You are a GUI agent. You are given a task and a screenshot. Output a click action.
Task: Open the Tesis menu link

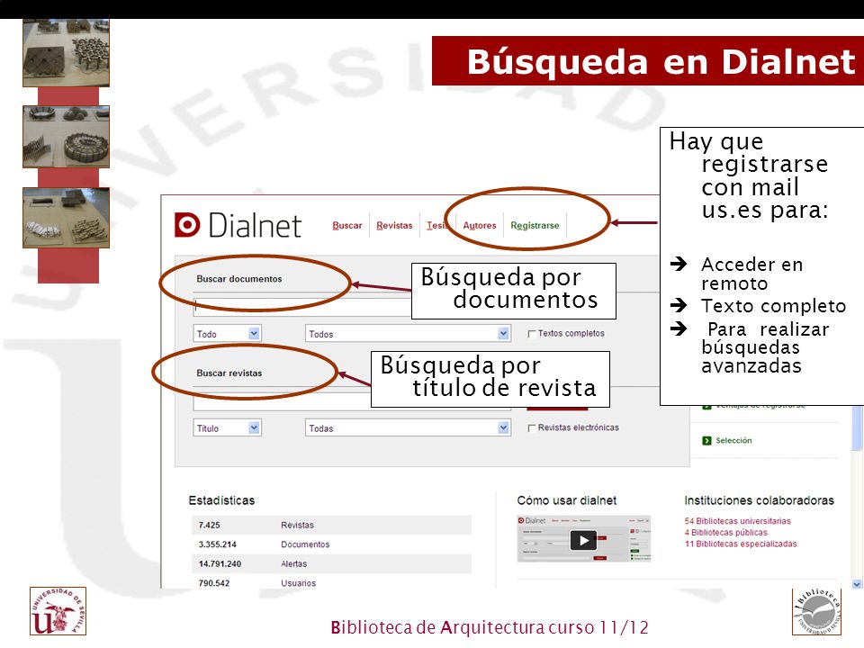[x=437, y=225]
